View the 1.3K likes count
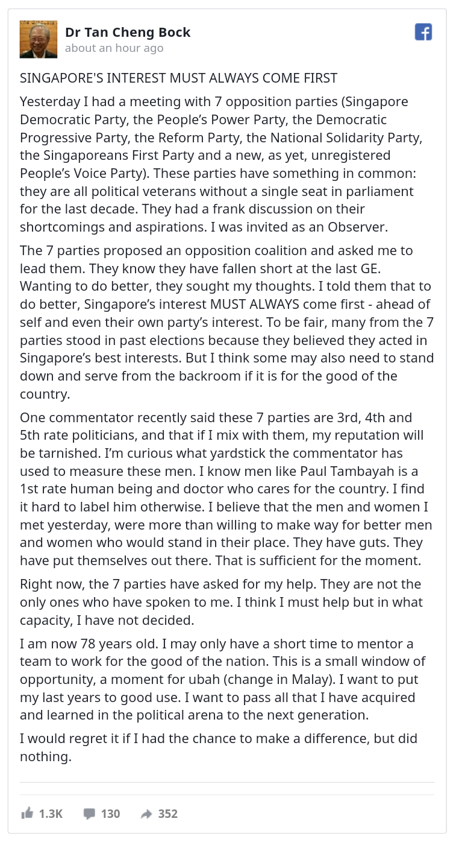The image size is (459, 842). click(51, 814)
